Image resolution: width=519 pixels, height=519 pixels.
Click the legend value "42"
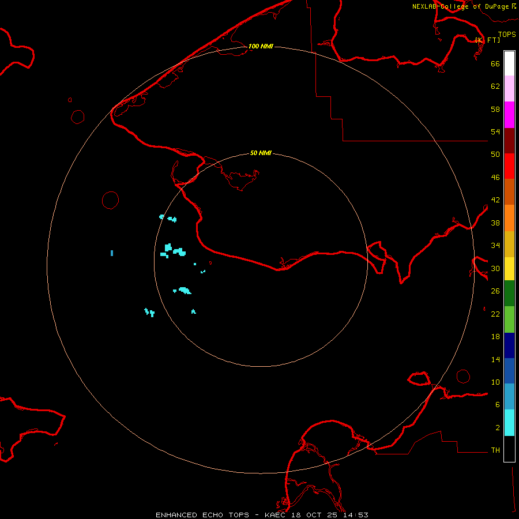coord(495,200)
